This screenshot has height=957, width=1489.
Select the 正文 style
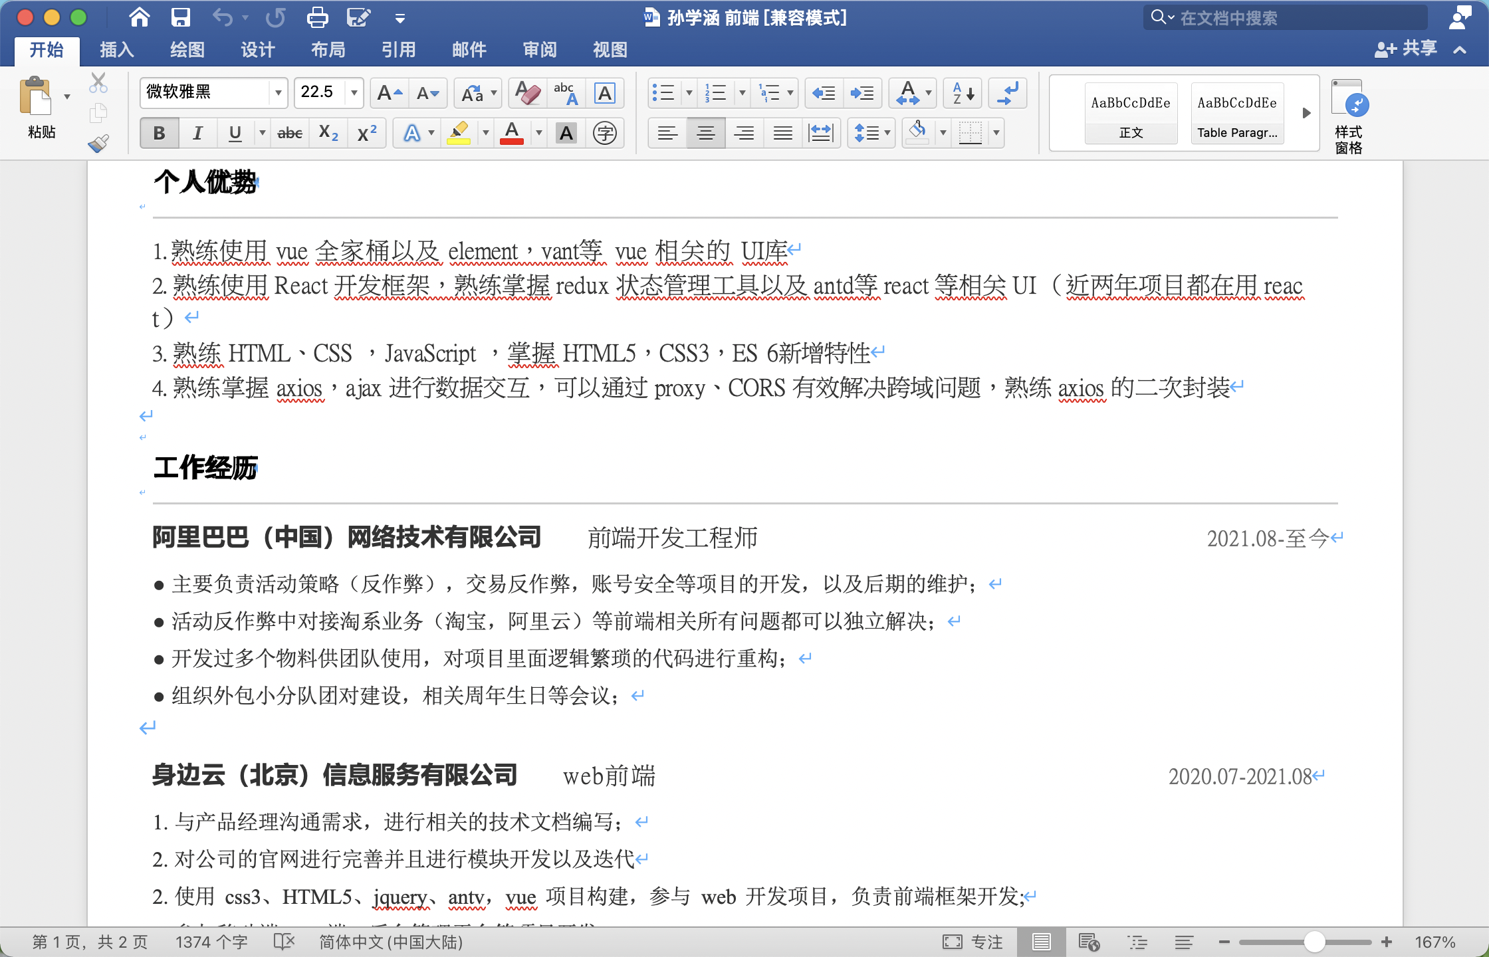tap(1131, 113)
